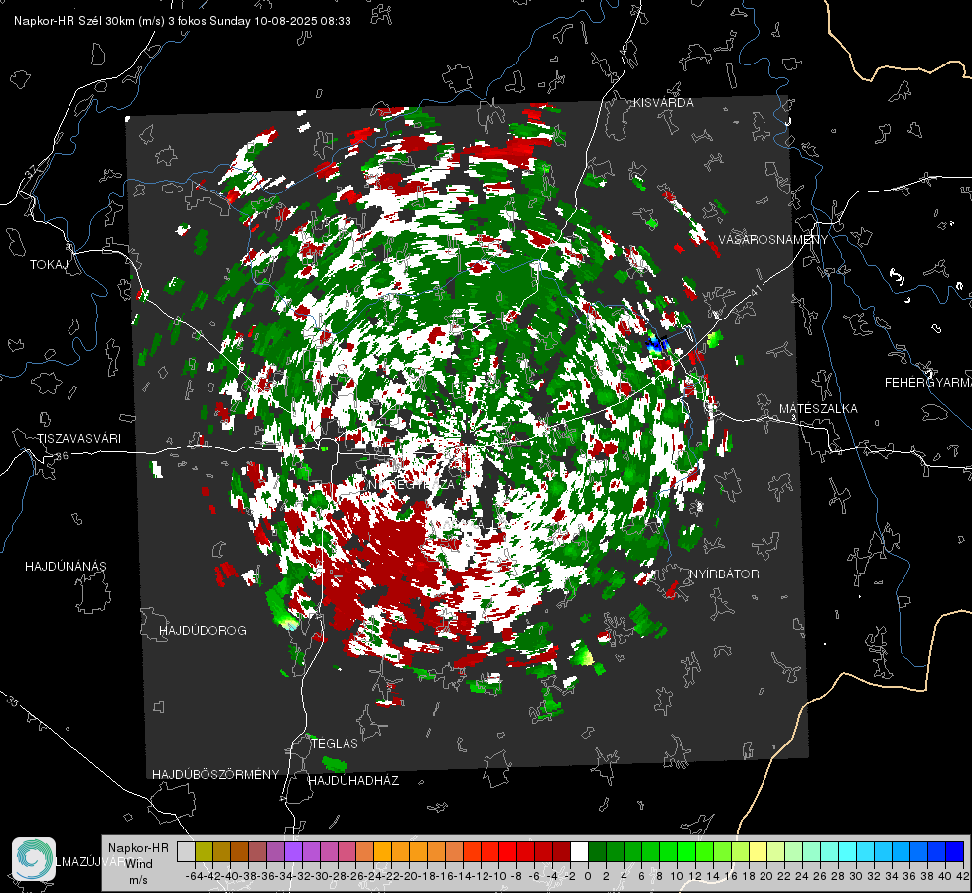Click the swirl logo icon at bottom-left

34,859
